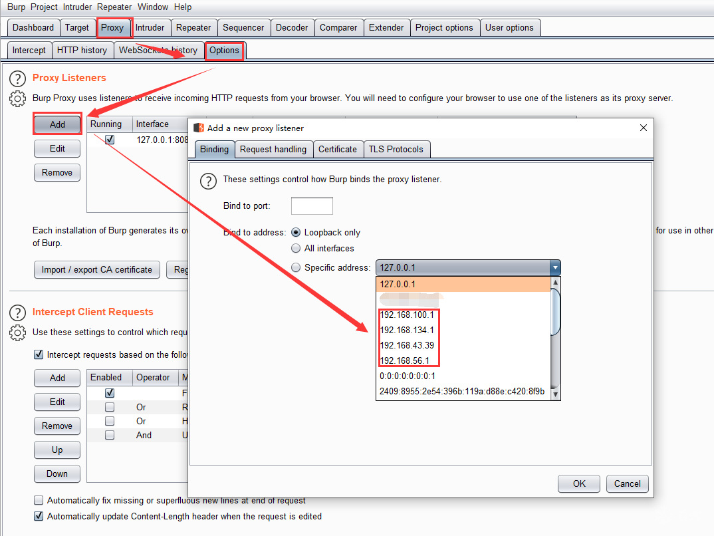The image size is (714, 536).
Task: Open help icon for Intercept Client Requests
Action: click(17, 313)
